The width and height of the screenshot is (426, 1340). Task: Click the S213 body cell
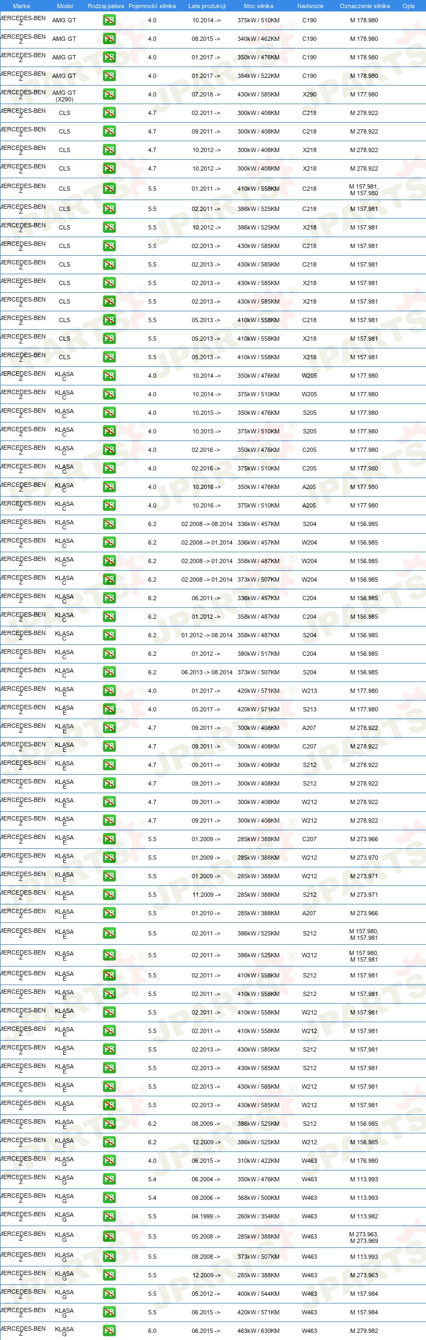(309, 709)
